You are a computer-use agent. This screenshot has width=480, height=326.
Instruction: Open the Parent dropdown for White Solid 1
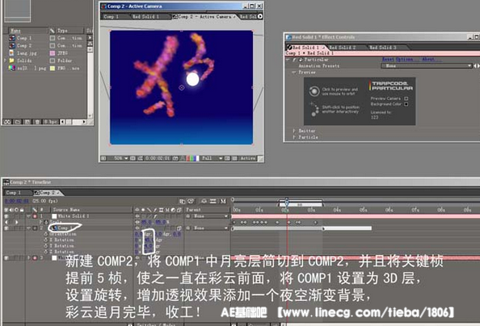[x=211, y=216]
